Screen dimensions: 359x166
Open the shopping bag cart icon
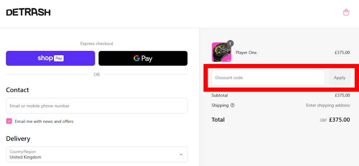[x=346, y=13]
